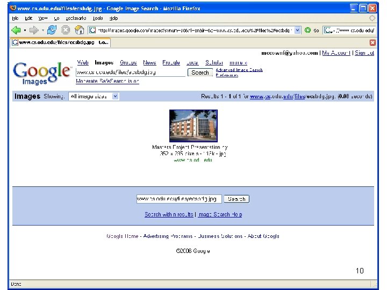
Task: Maximize the Firefox window
Action: 363,8
